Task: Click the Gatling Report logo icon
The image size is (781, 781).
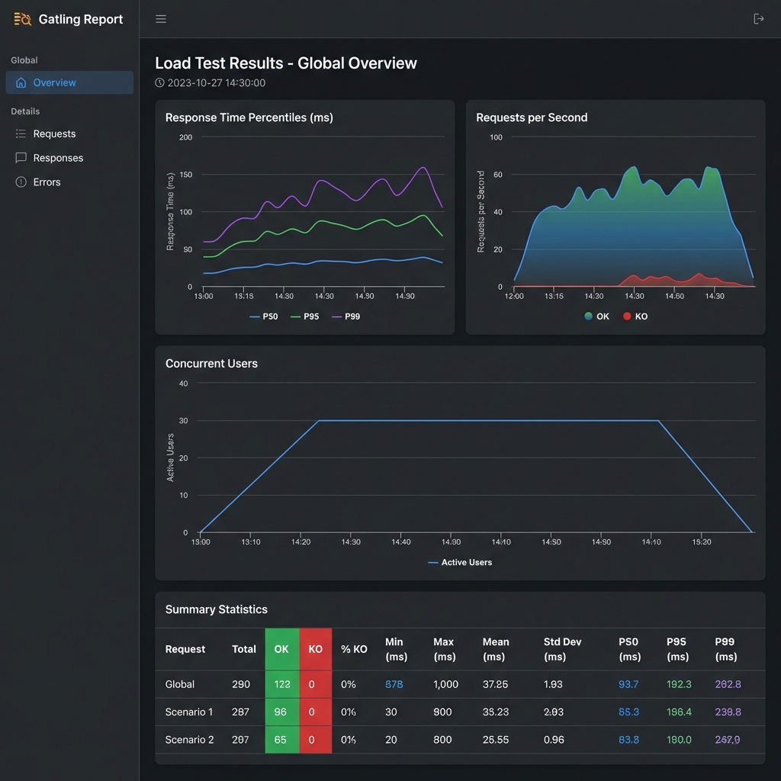Action: (x=22, y=19)
